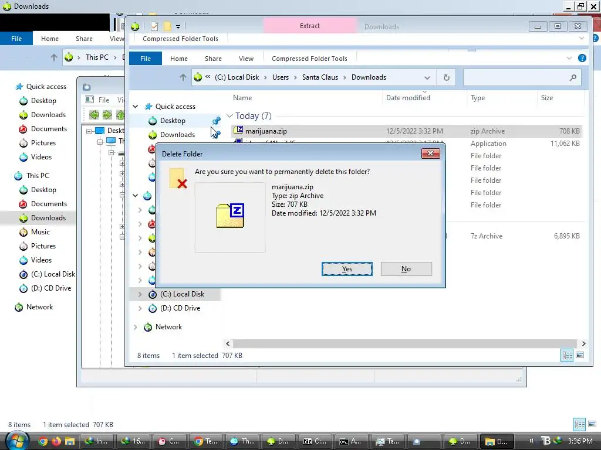The width and height of the screenshot is (601, 450).
Task: Open the File tab in the back Downloads window
Action: pos(16,39)
